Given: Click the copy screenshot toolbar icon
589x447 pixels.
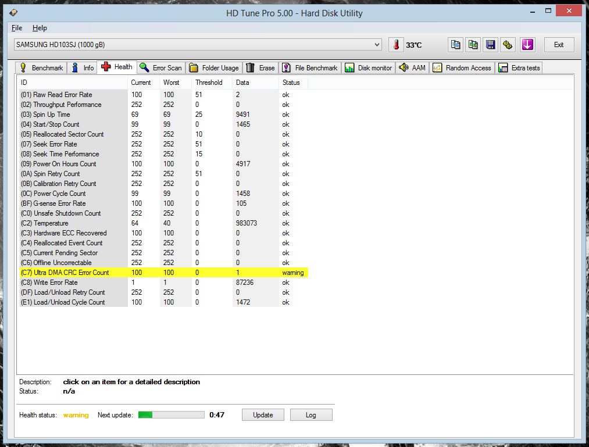Looking at the screenshot, I should coord(473,45).
